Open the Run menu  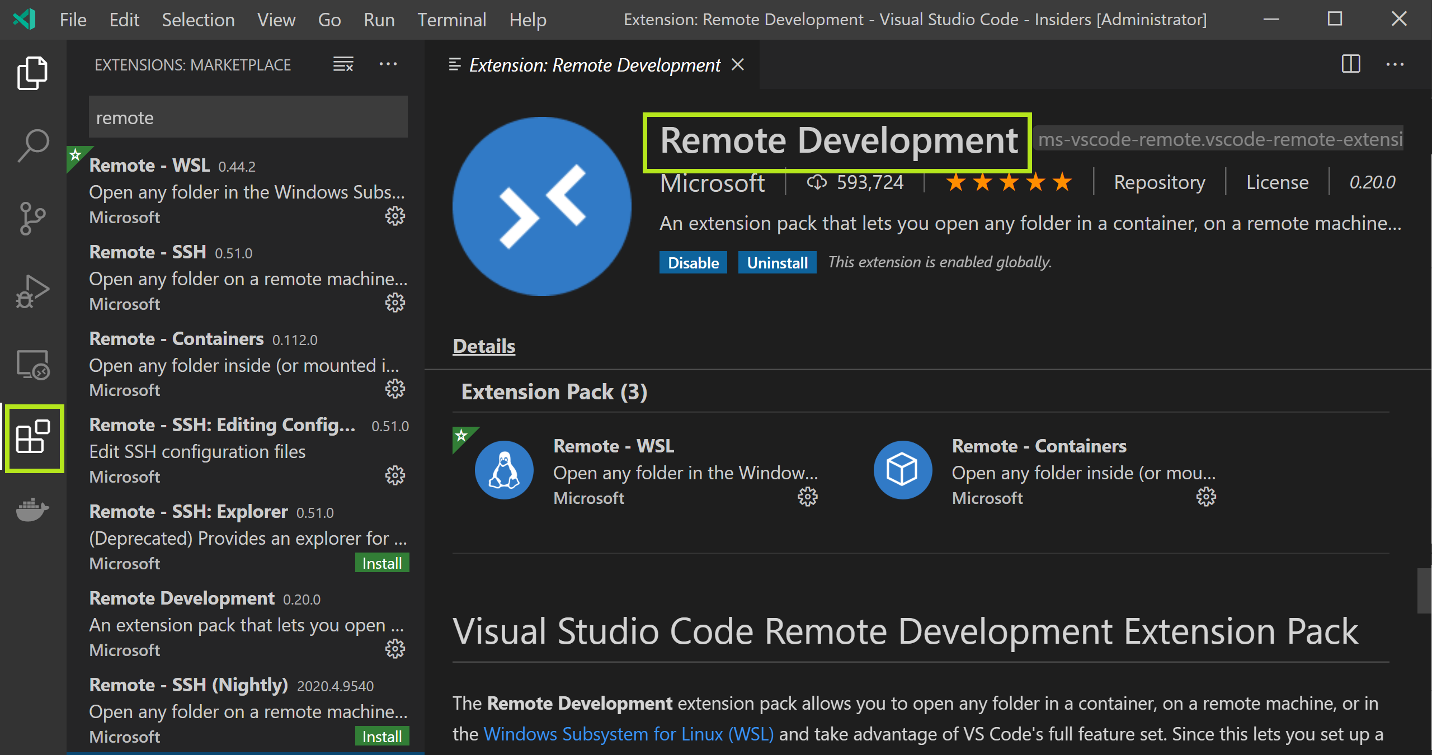(379, 20)
